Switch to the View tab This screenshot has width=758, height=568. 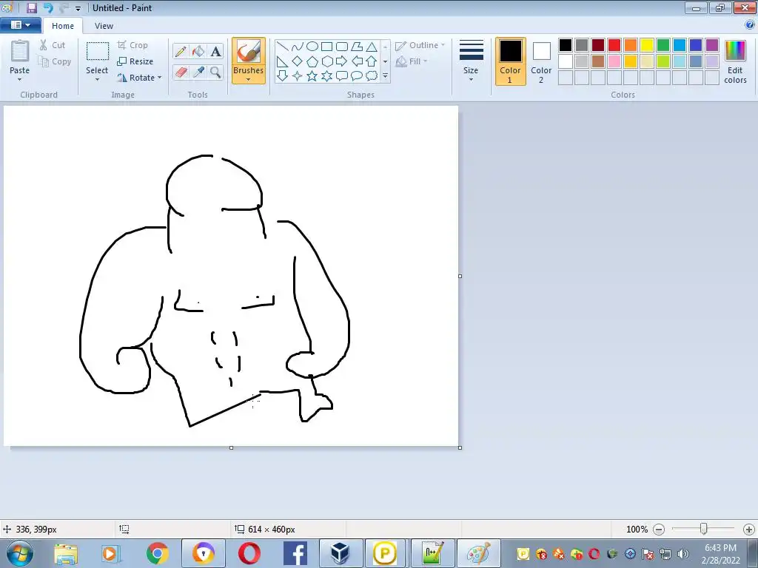[104, 26]
